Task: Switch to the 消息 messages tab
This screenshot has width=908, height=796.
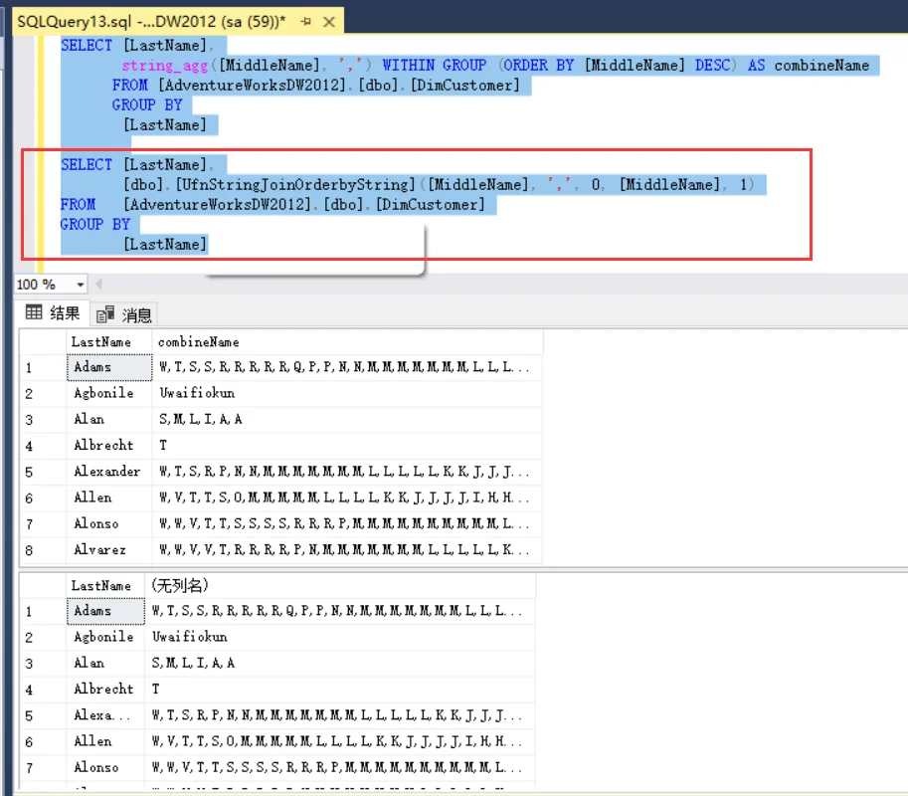Action: click(x=124, y=314)
